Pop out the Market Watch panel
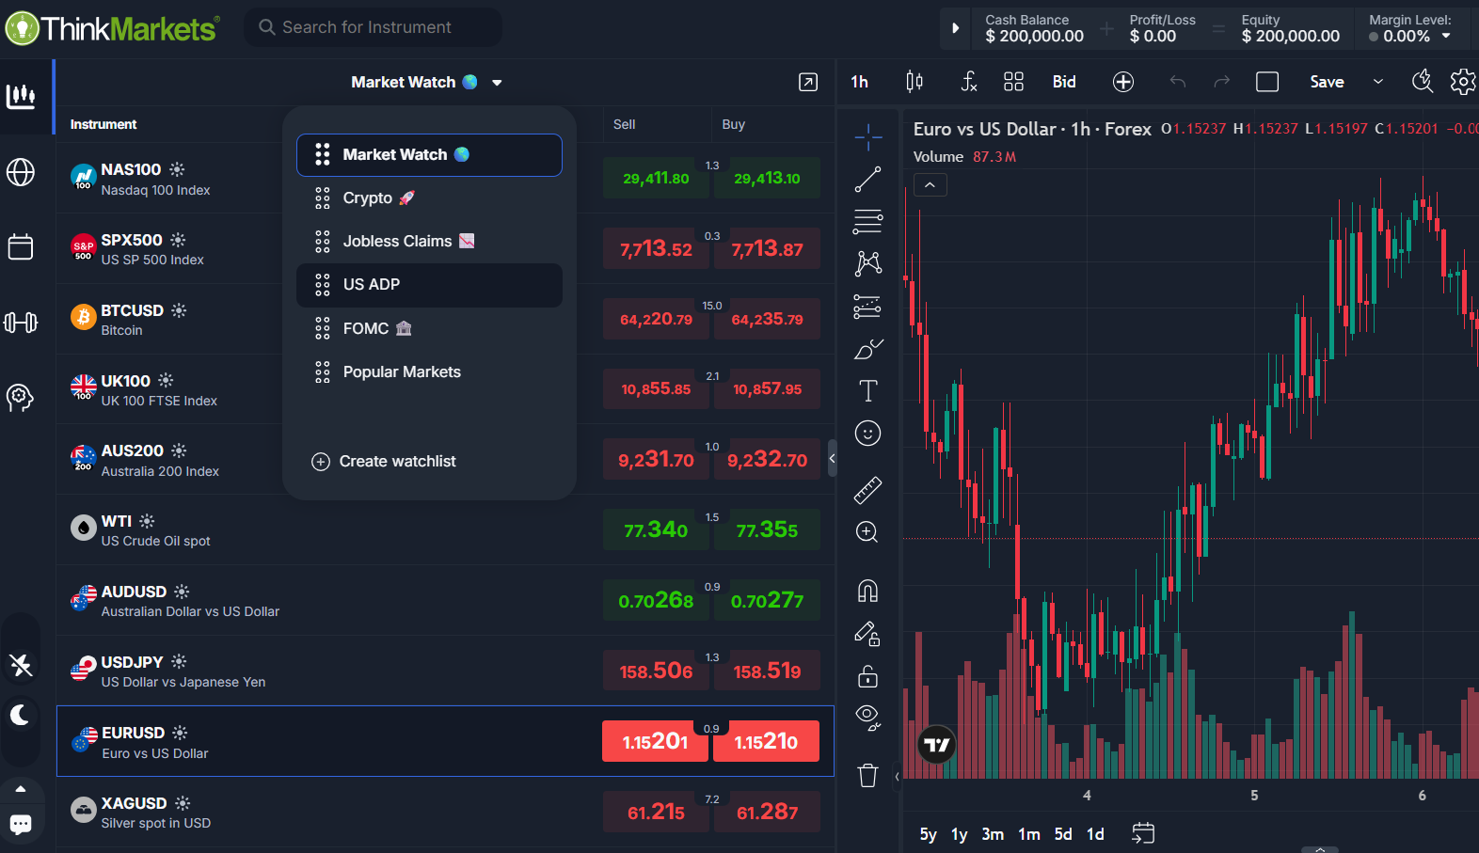Viewport: 1479px width, 853px height. pos(808,82)
